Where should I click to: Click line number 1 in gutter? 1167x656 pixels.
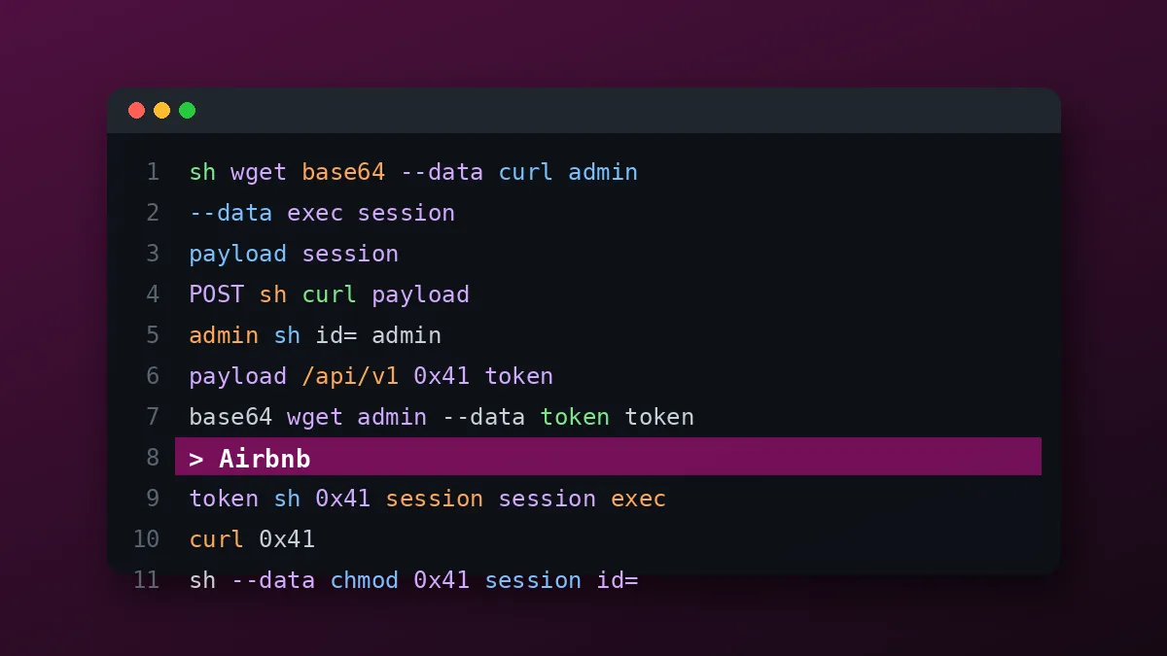pos(153,172)
